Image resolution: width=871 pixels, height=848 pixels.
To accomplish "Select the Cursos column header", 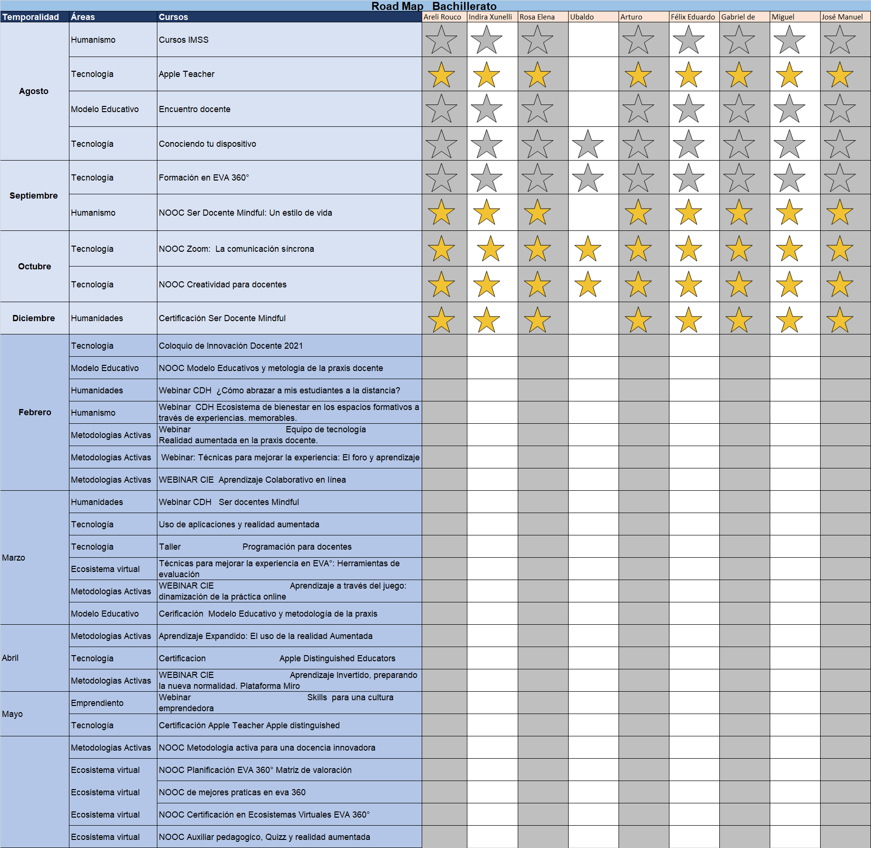I will 290,17.
